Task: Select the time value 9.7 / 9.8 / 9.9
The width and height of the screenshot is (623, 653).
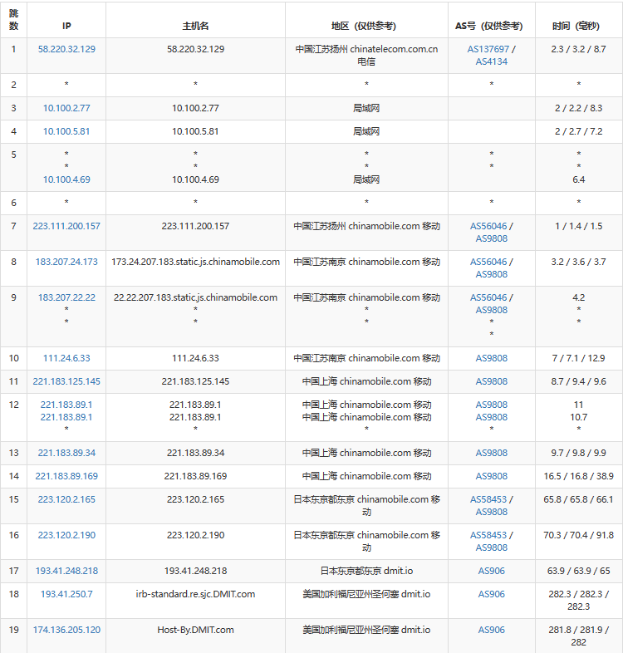Action: [x=578, y=453]
